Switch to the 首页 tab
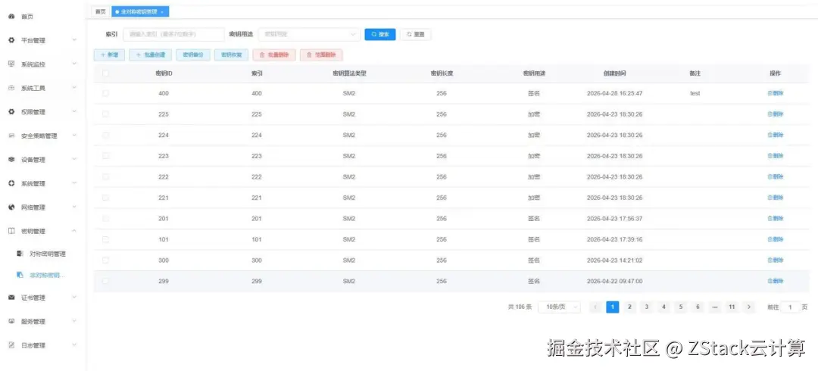 (101, 11)
